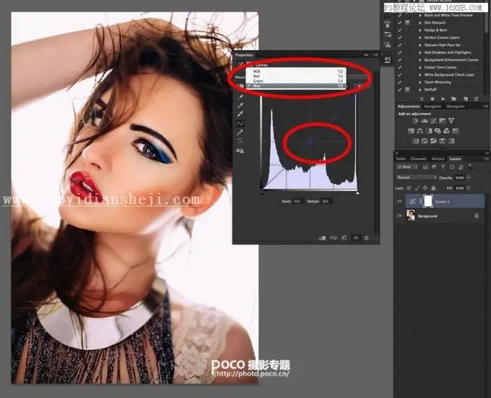491x398 pixels.
Task: Select the gray point eyedropper in Curves
Action: pos(240,105)
